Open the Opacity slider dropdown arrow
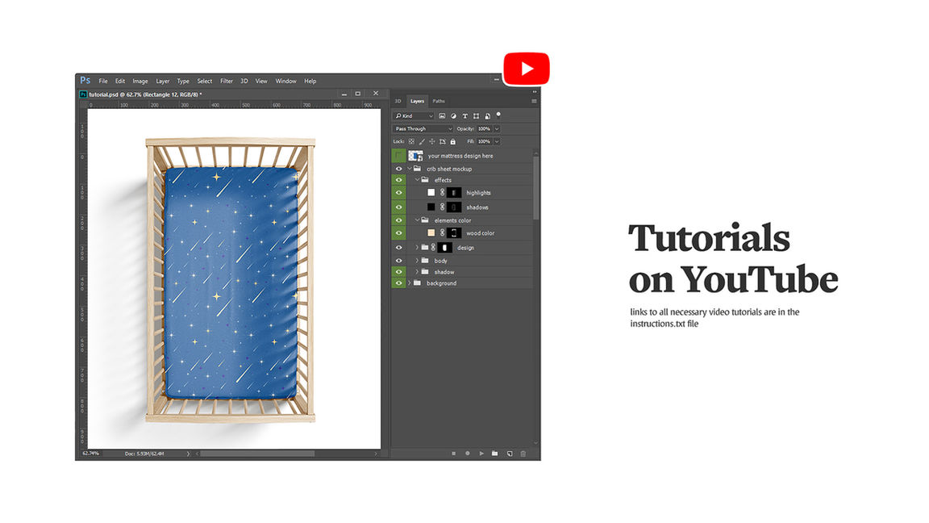 click(497, 128)
